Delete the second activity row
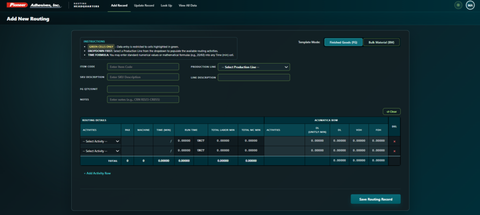 [x=394, y=151]
